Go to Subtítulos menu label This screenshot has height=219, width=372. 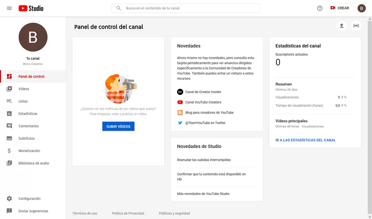[27, 139]
